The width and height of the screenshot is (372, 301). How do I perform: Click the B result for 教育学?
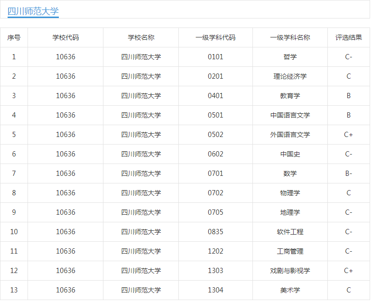coord(348,96)
